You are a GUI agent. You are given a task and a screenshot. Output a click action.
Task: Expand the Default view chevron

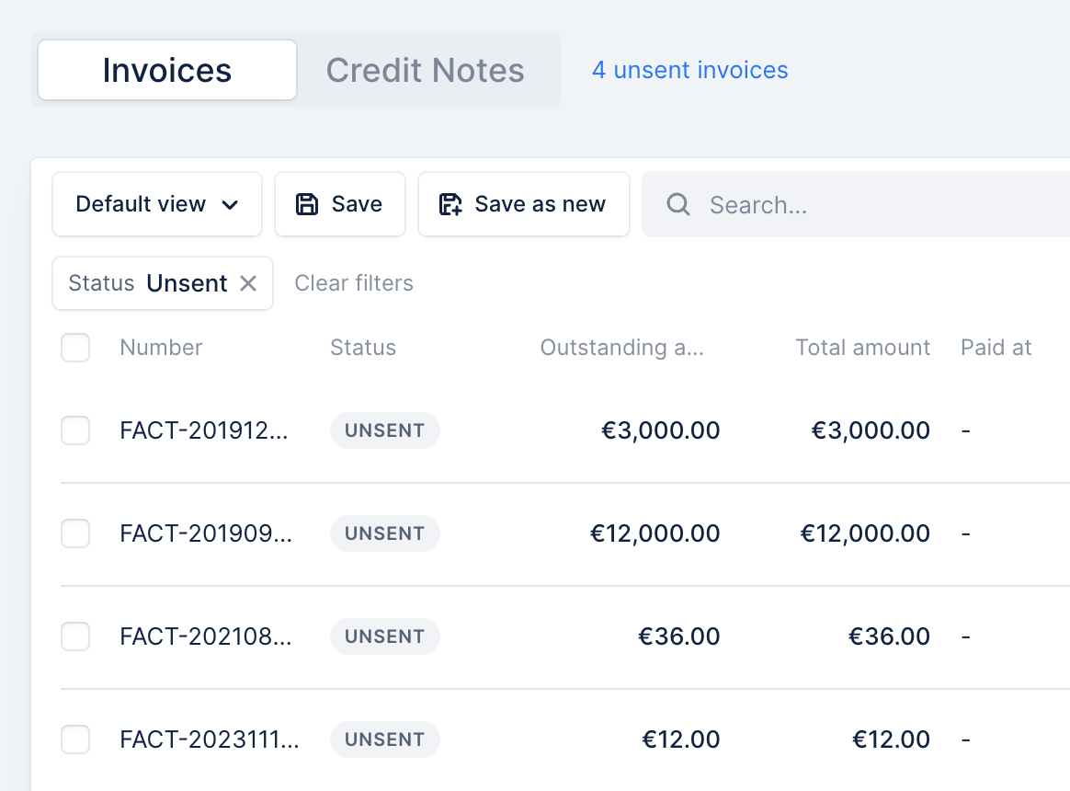click(x=230, y=205)
